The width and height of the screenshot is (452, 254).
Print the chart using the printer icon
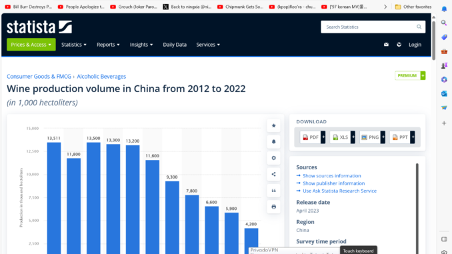click(x=273, y=207)
